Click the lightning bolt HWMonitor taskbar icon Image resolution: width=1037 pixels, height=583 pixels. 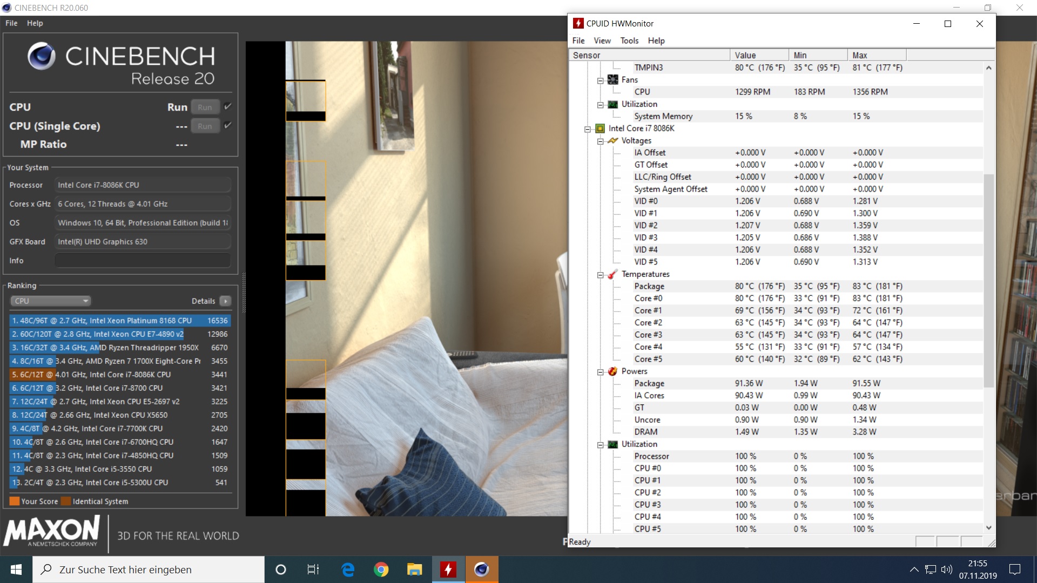coord(448,570)
